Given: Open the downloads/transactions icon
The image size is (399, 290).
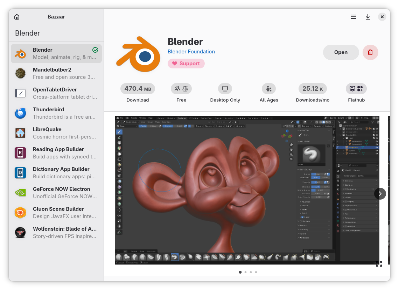Looking at the screenshot, I should click(x=368, y=17).
